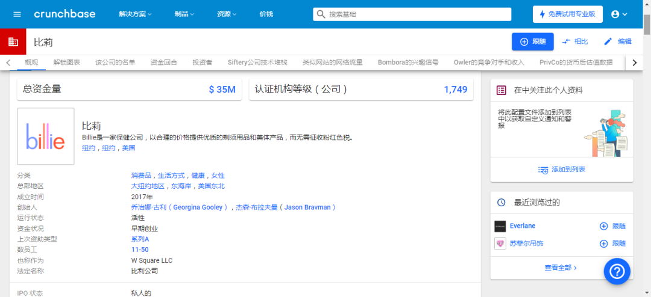Select the 投资者 tab

202,63
